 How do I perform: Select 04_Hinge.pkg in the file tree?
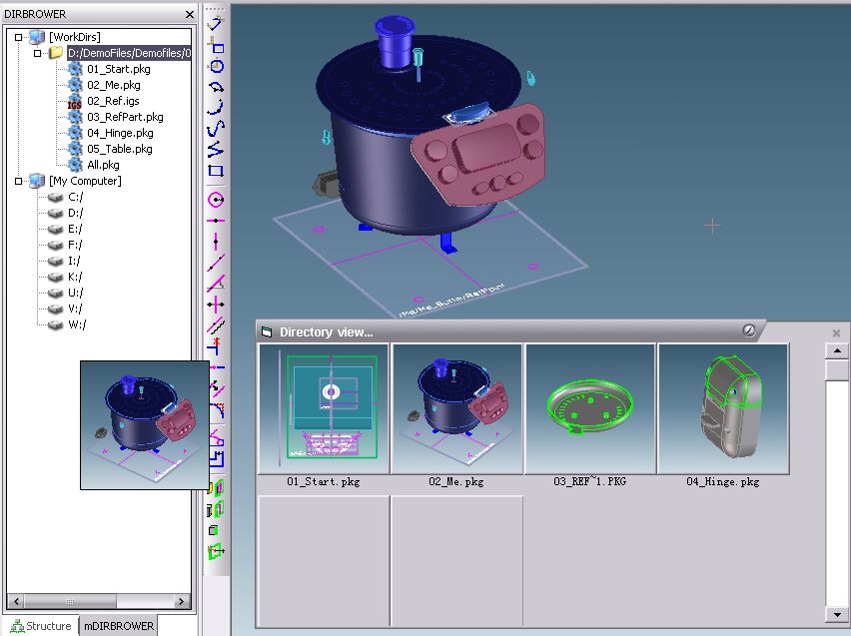coord(120,133)
